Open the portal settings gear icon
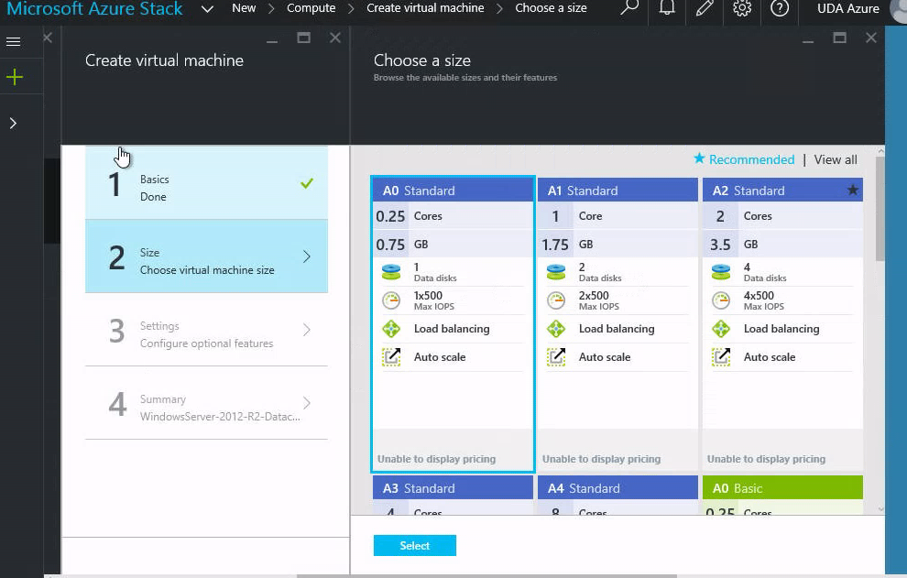 tap(742, 8)
